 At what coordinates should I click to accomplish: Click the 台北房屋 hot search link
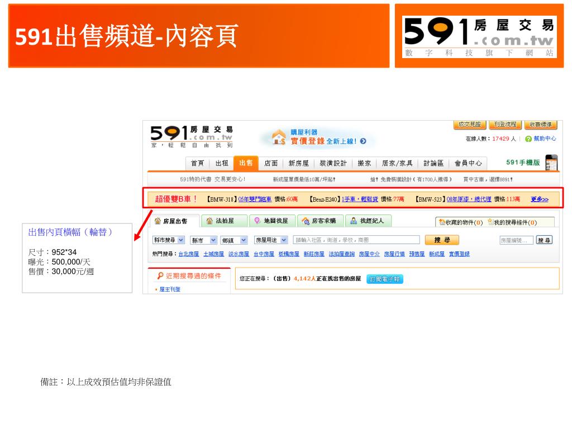(189, 254)
